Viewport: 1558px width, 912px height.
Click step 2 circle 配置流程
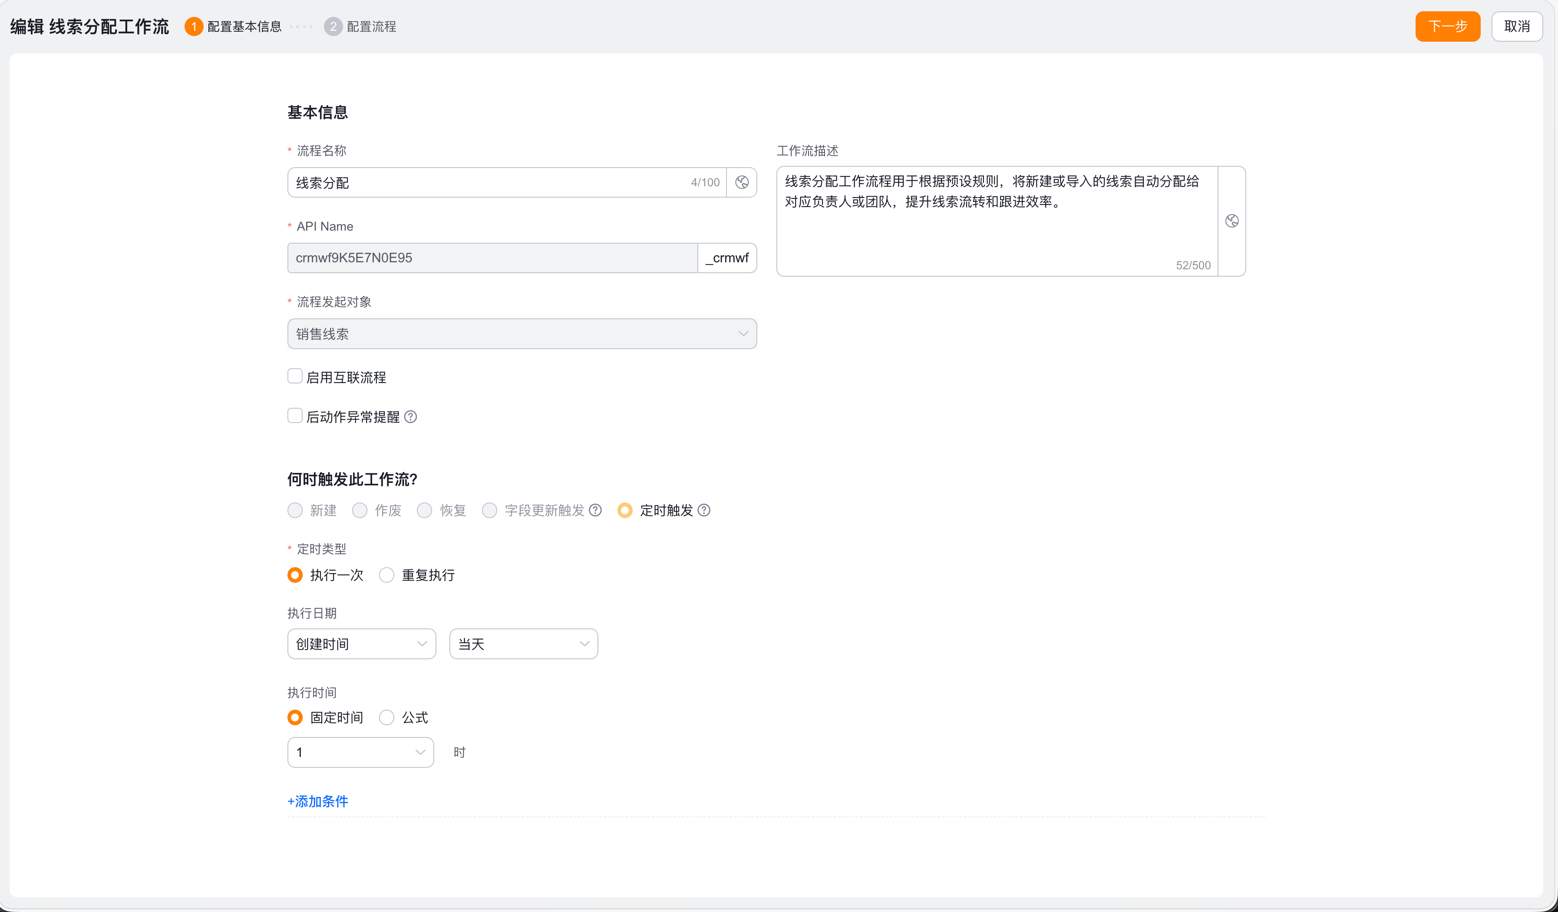coord(333,26)
